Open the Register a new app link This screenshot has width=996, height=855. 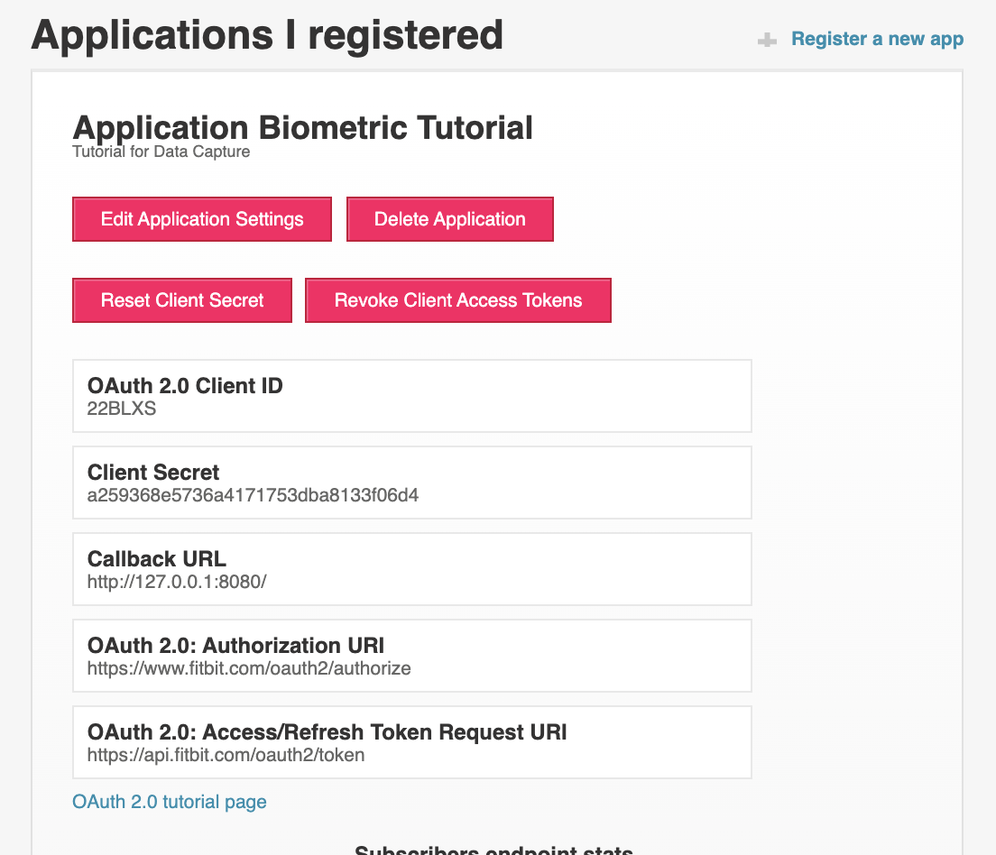877,39
